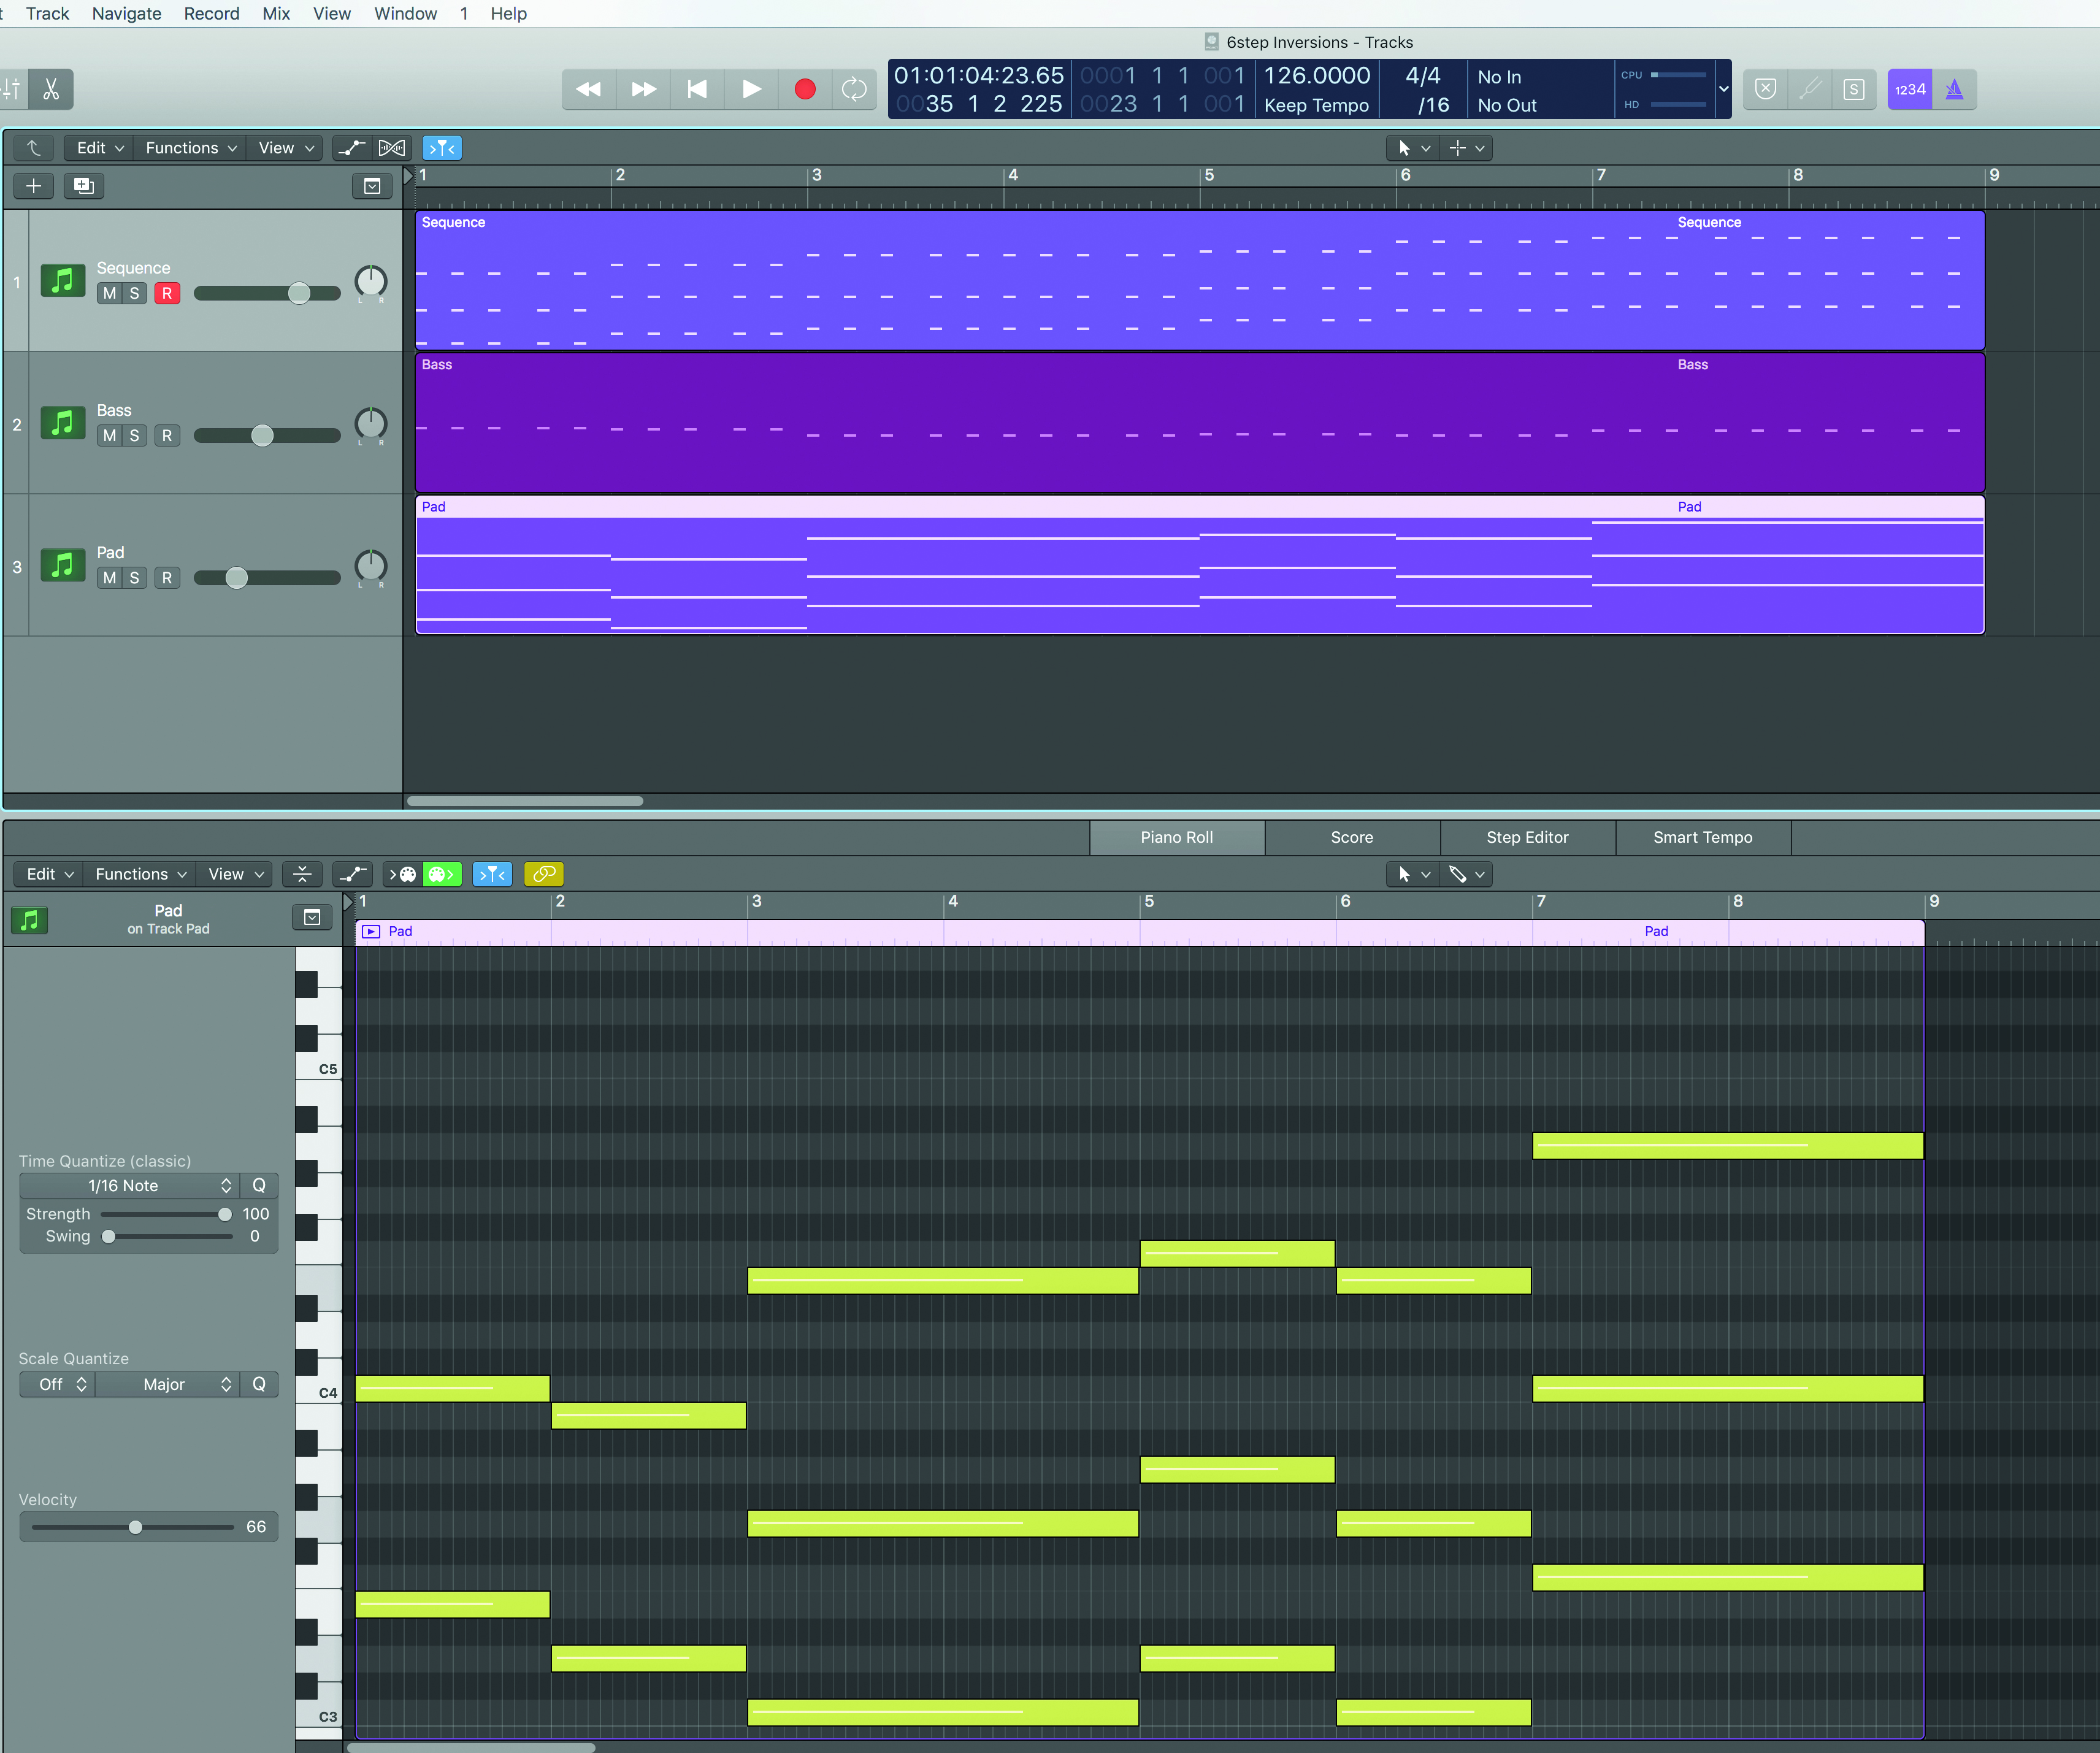The image size is (2100, 1753).
Task: Switch to the Smart Tempo tab
Action: click(x=1702, y=838)
